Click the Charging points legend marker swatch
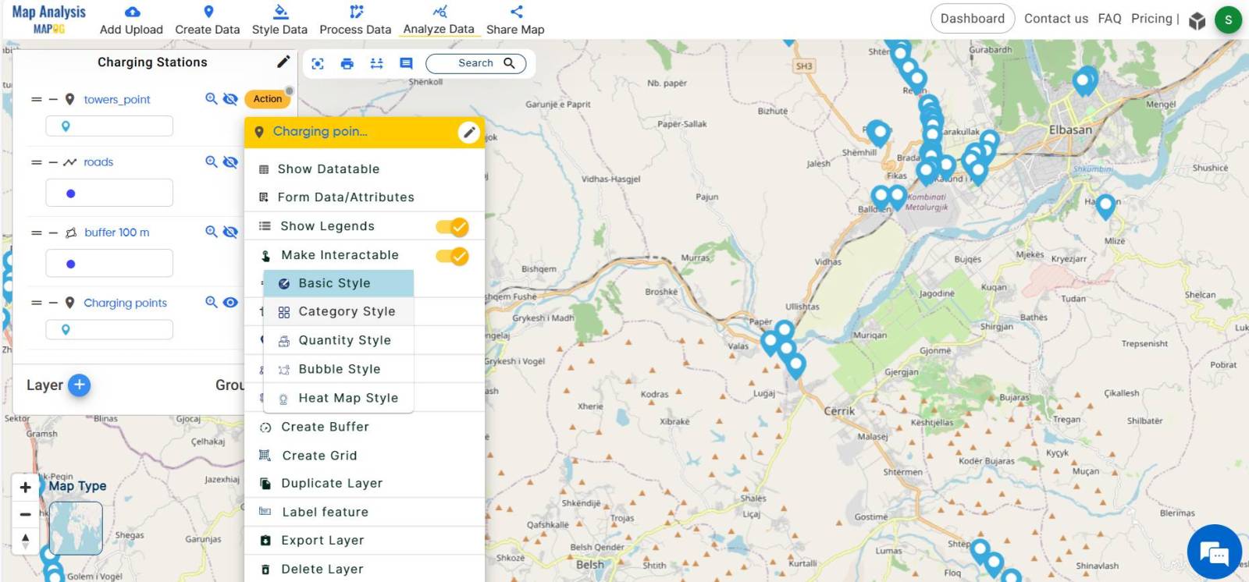Screen dimensions: 1249x582 [109, 329]
